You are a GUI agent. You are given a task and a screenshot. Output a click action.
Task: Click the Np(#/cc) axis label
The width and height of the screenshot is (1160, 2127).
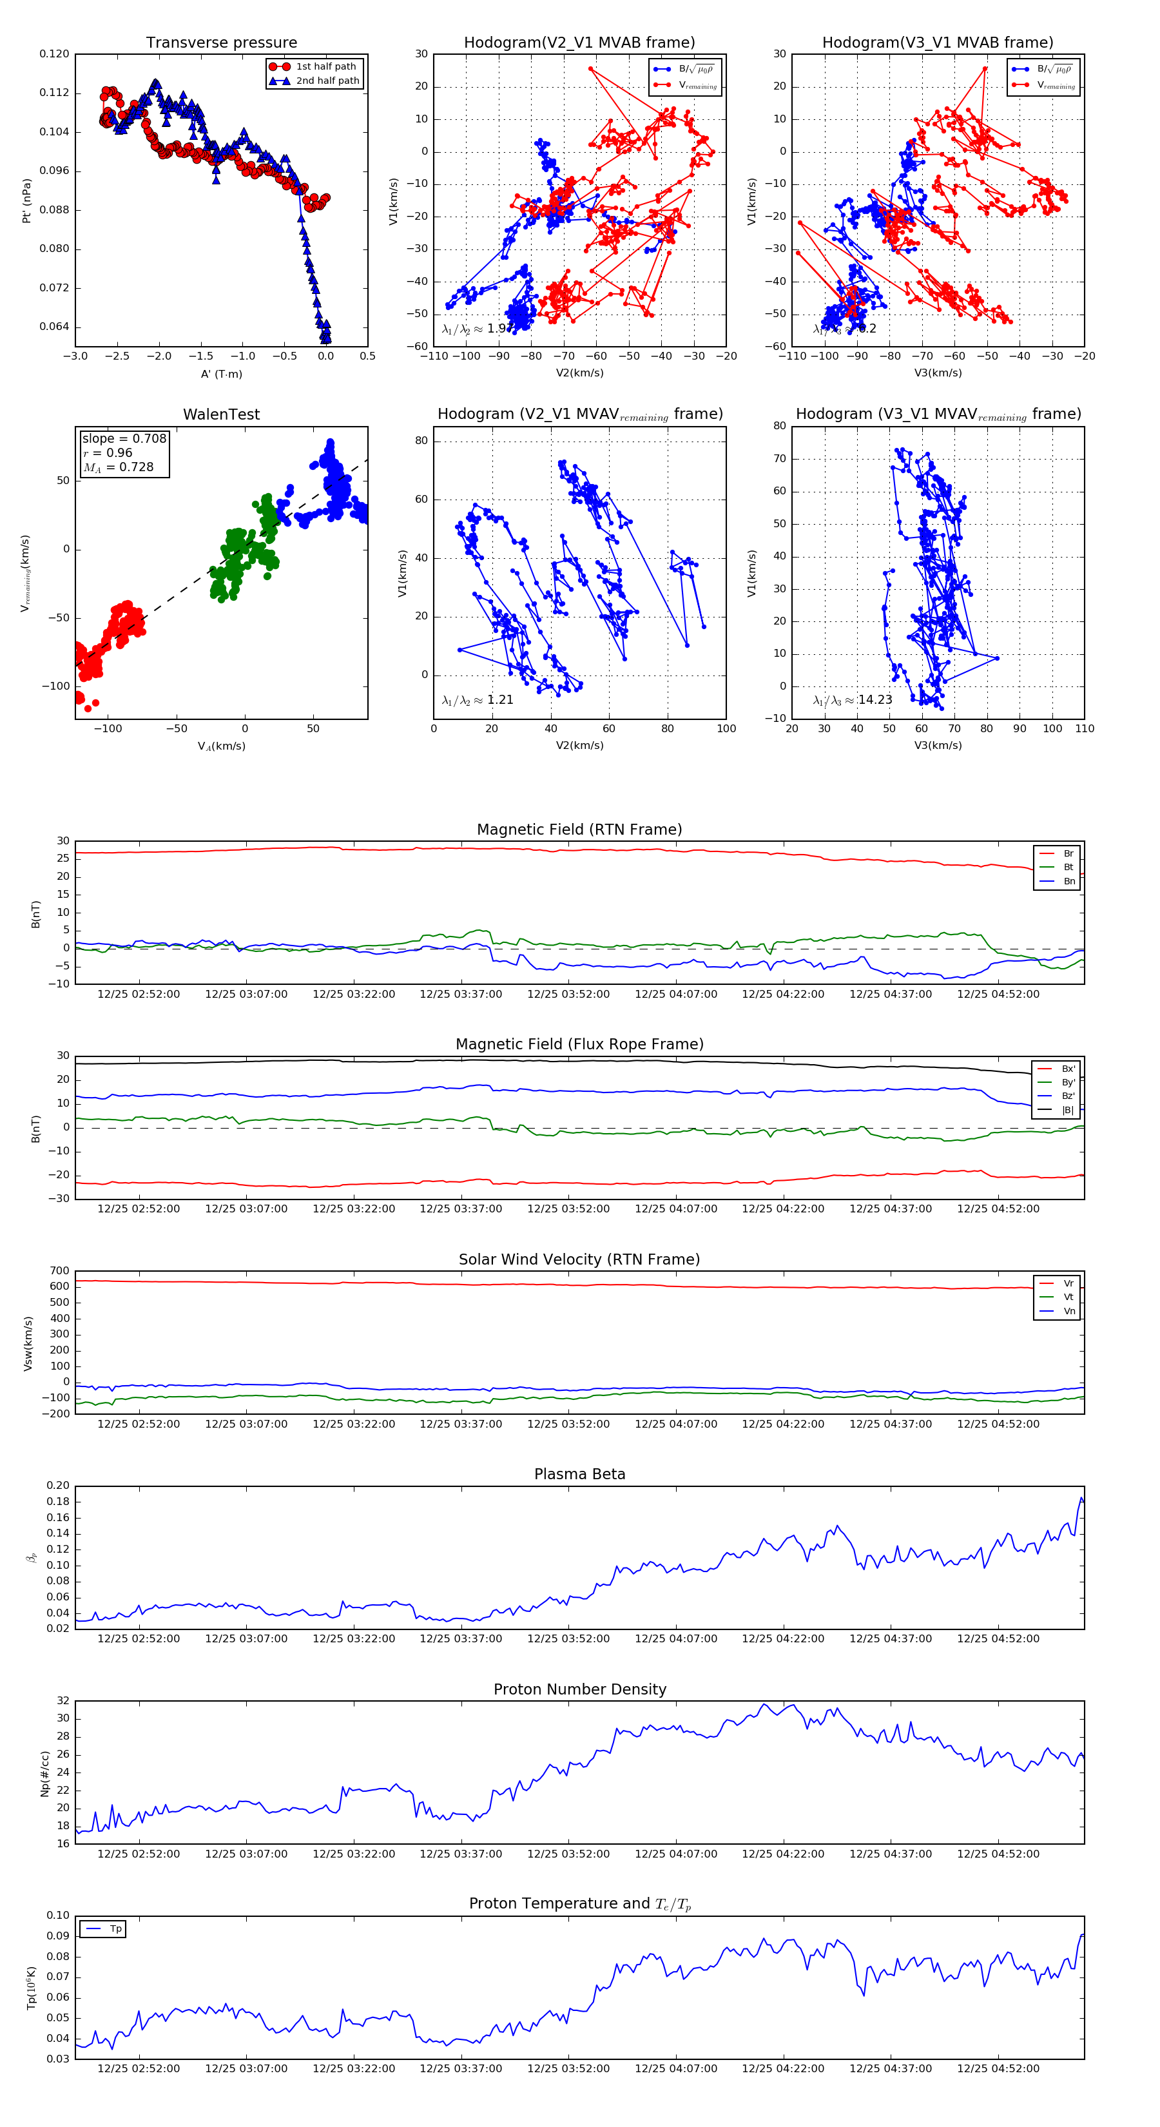point(44,1774)
